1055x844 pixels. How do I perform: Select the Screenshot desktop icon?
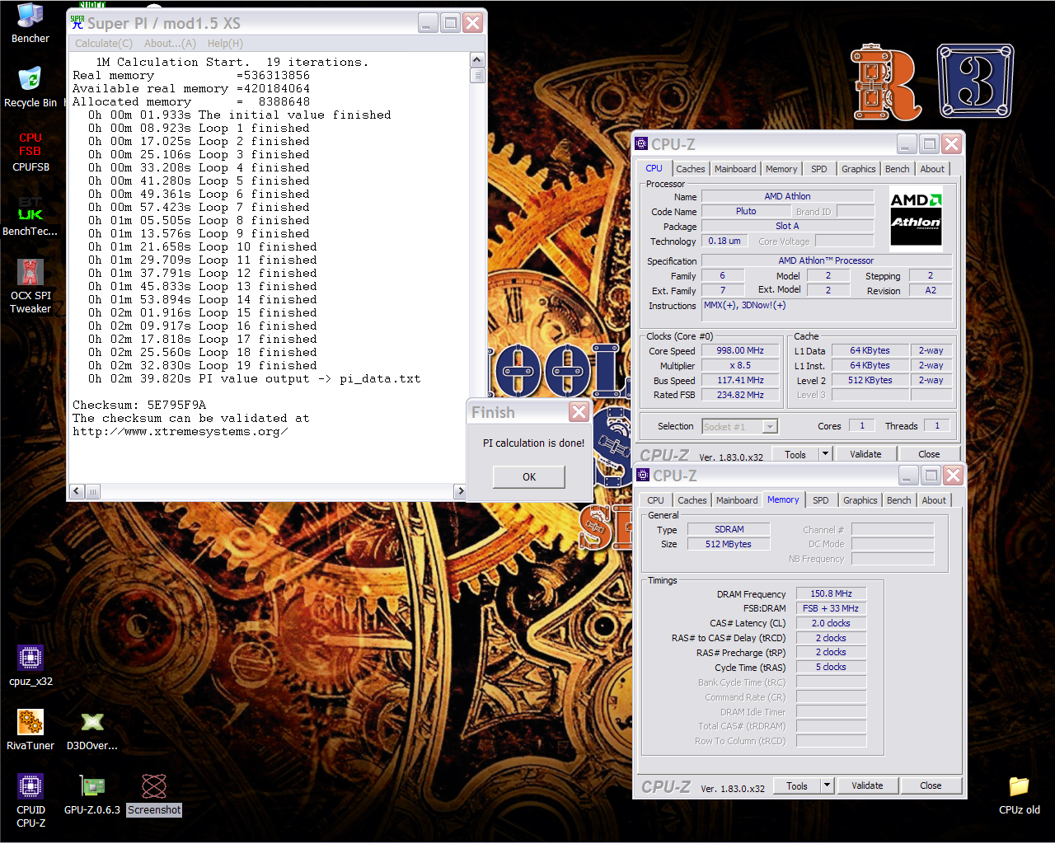pos(154,795)
